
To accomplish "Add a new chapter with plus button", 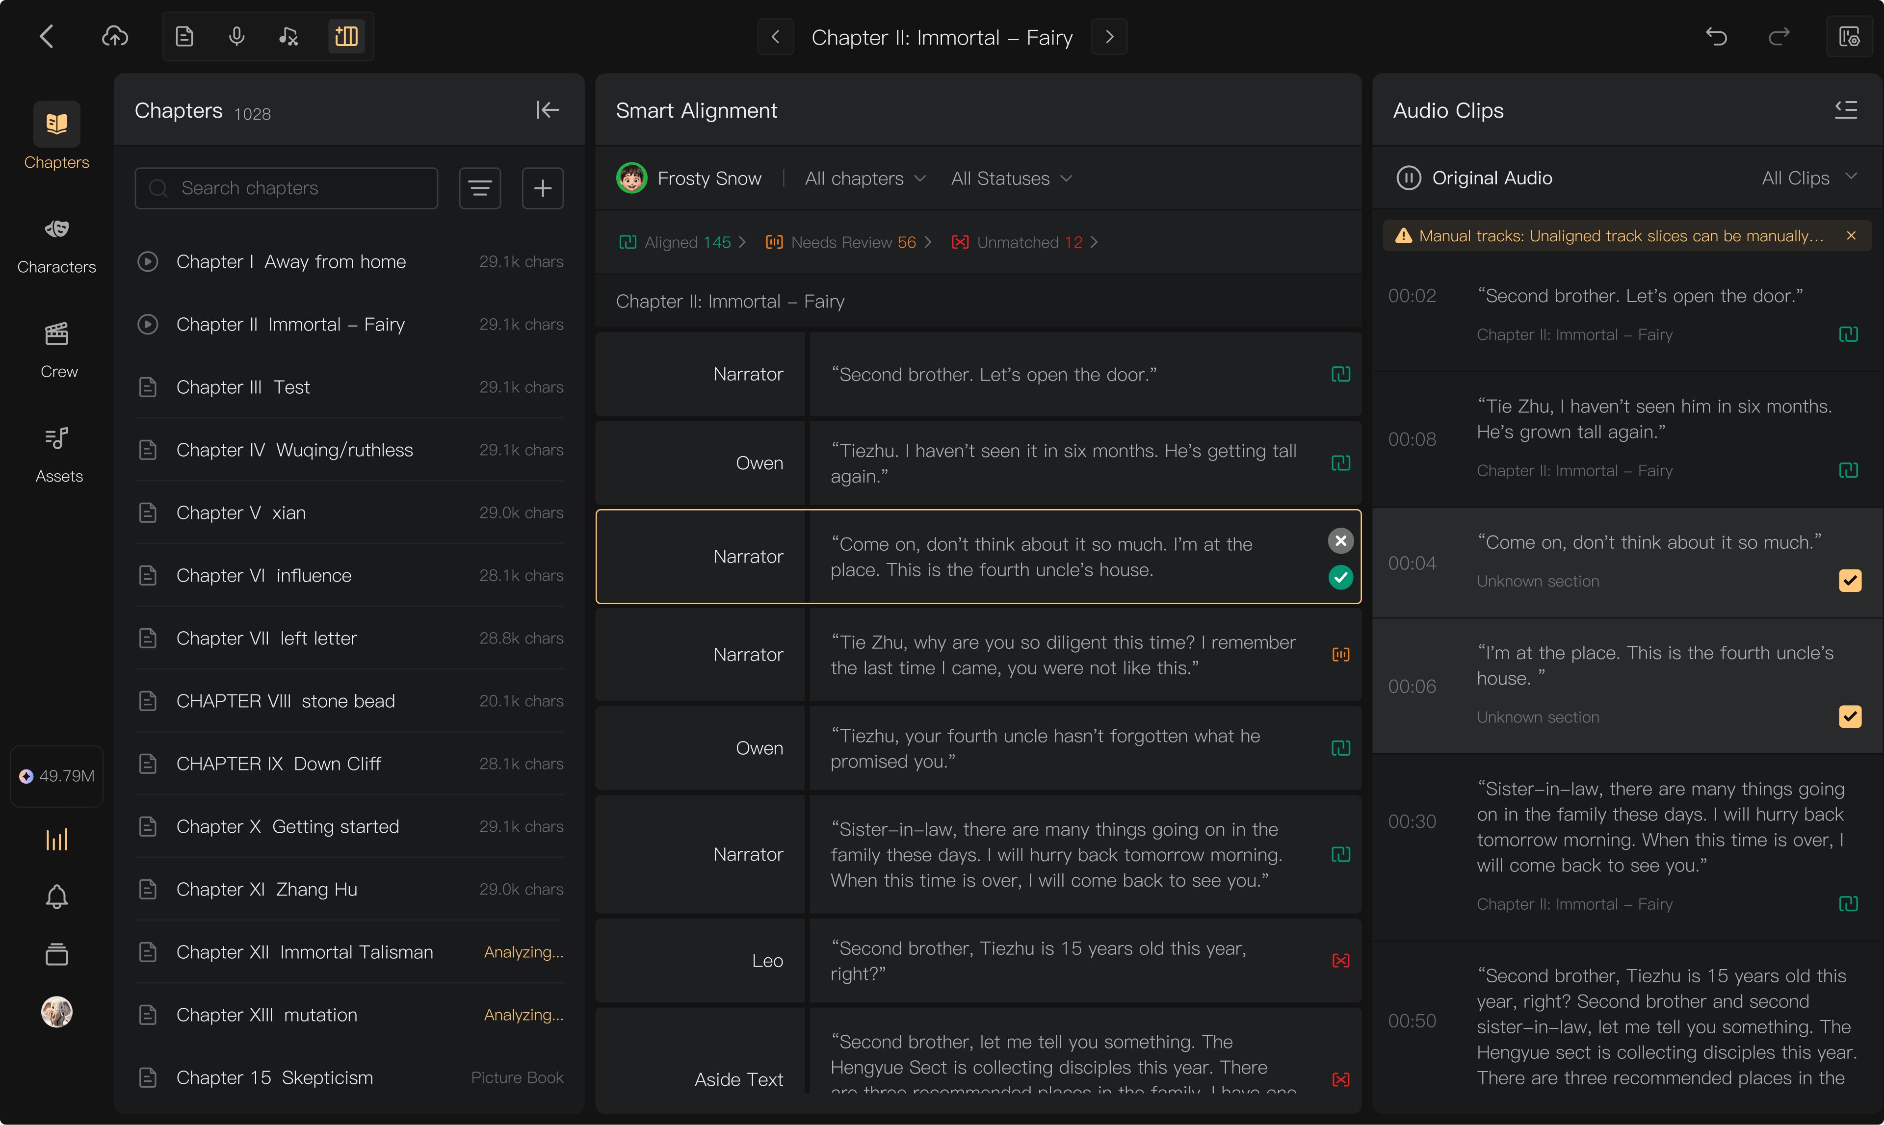I will [x=542, y=188].
